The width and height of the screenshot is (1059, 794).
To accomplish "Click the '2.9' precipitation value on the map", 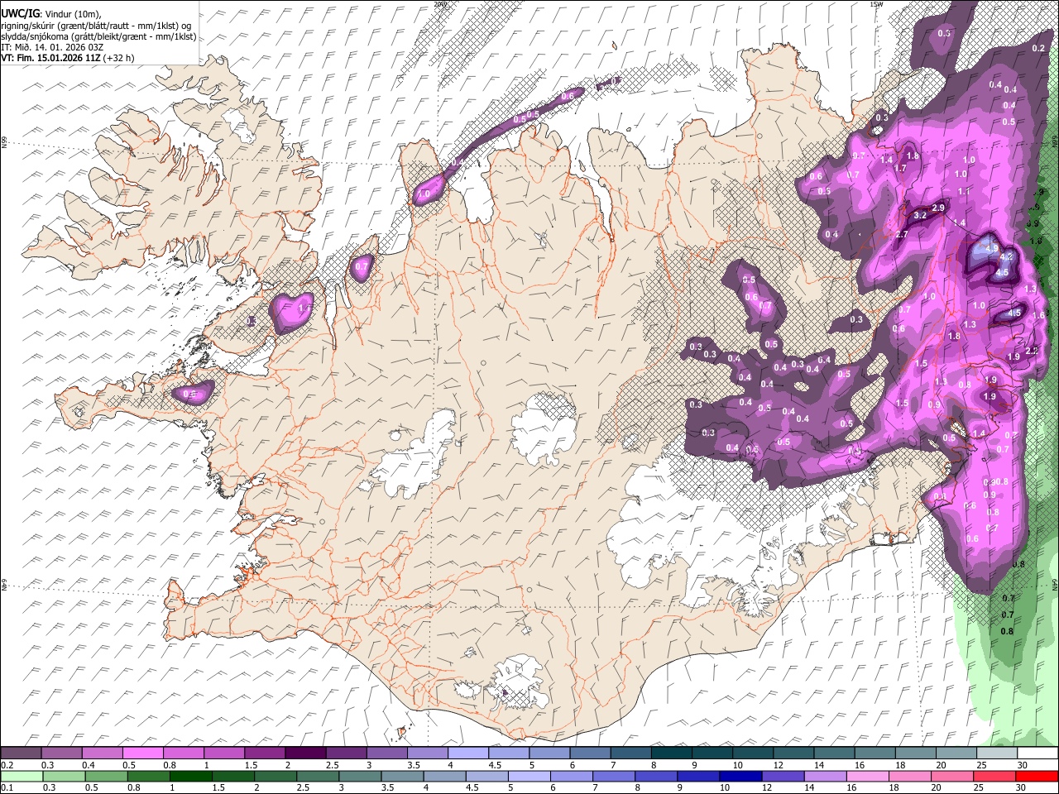I will (x=938, y=208).
